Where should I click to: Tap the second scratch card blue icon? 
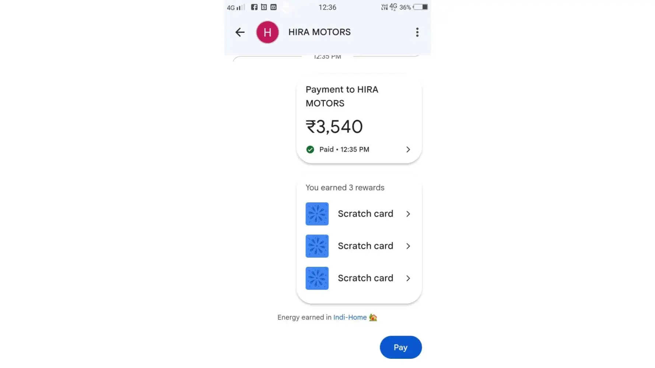click(x=317, y=246)
